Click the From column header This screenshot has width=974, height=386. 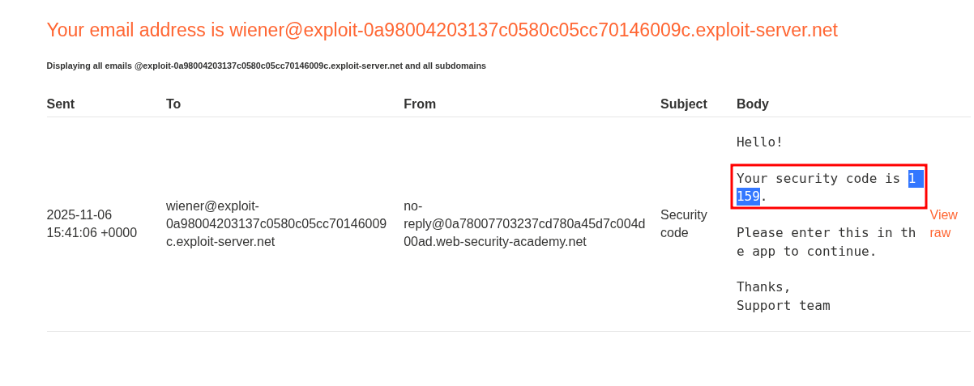[420, 104]
